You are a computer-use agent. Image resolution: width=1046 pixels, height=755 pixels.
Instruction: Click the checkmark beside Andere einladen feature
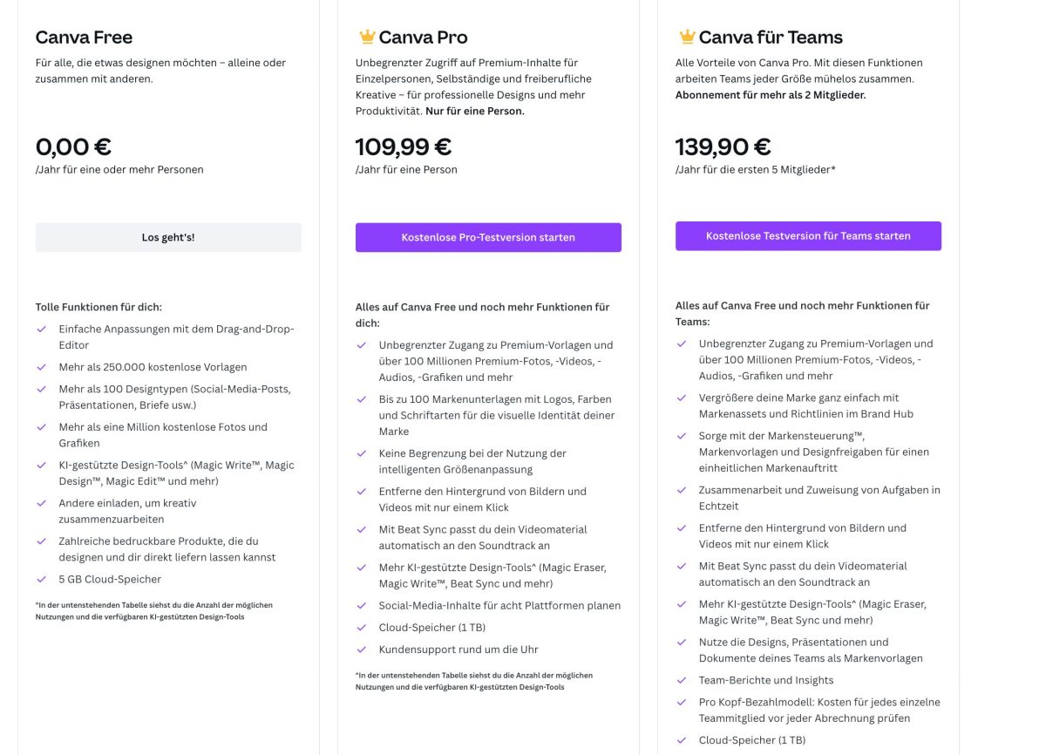click(41, 503)
